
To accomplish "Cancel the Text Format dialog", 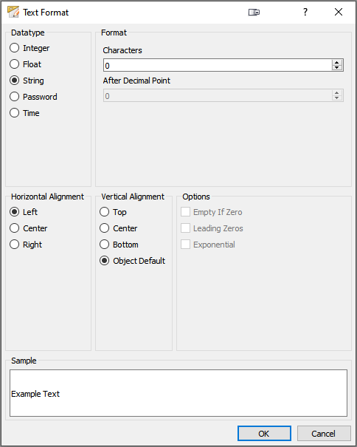I will click(324, 433).
